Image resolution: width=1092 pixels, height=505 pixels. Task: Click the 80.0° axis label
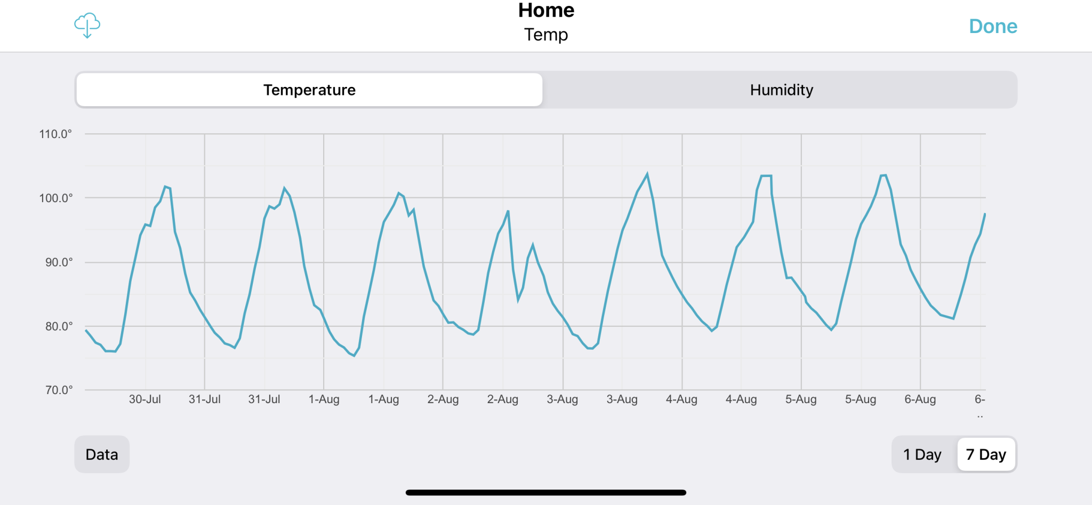(x=59, y=326)
